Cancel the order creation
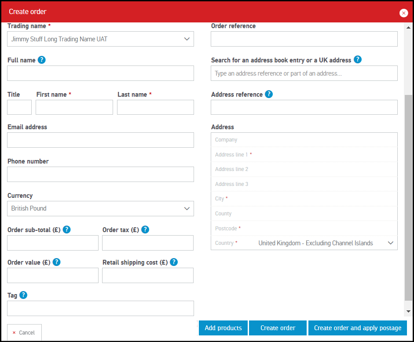 click(24, 333)
